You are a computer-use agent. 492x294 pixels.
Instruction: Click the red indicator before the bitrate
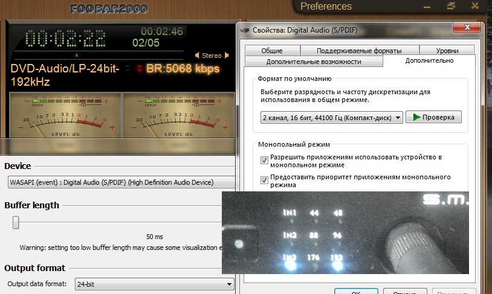click(140, 68)
